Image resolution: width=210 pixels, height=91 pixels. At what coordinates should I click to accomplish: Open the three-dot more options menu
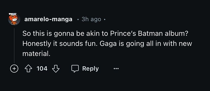tap(116, 69)
